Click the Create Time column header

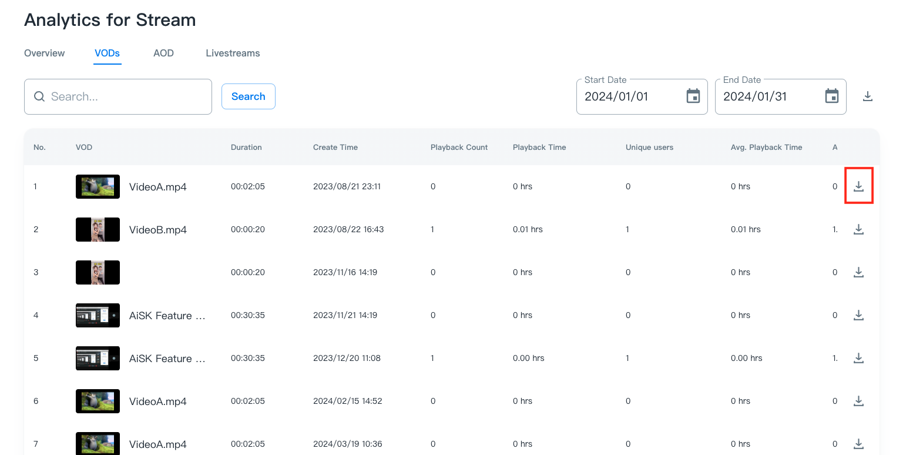(x=335, y=148)
